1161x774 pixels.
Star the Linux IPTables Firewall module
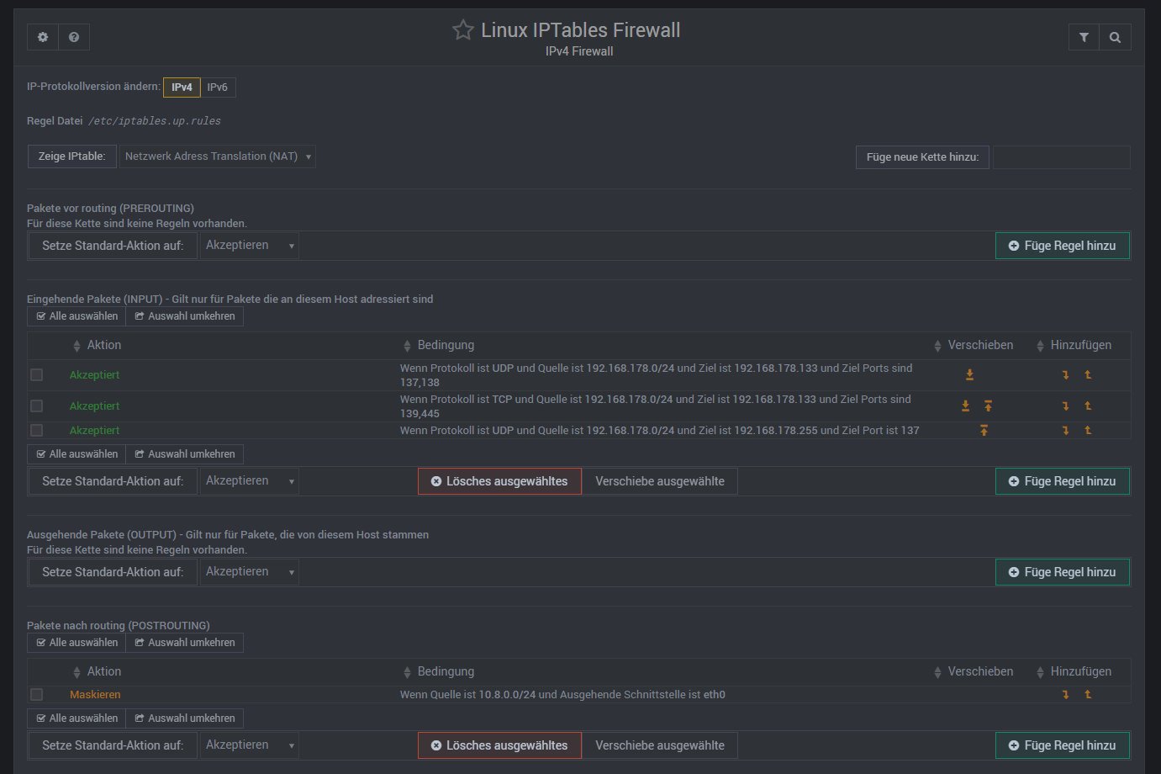pyautogui.click(x=462, y=29)
